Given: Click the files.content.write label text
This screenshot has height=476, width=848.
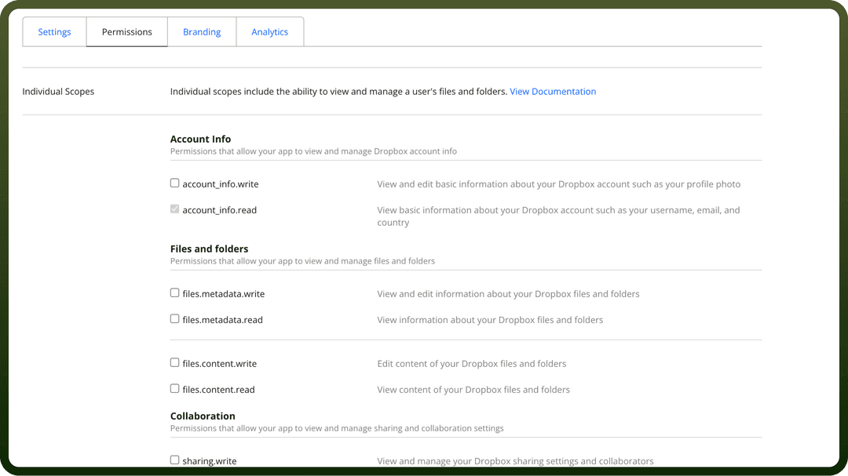Looking at the screenshot, I should (x=219, y=364).
